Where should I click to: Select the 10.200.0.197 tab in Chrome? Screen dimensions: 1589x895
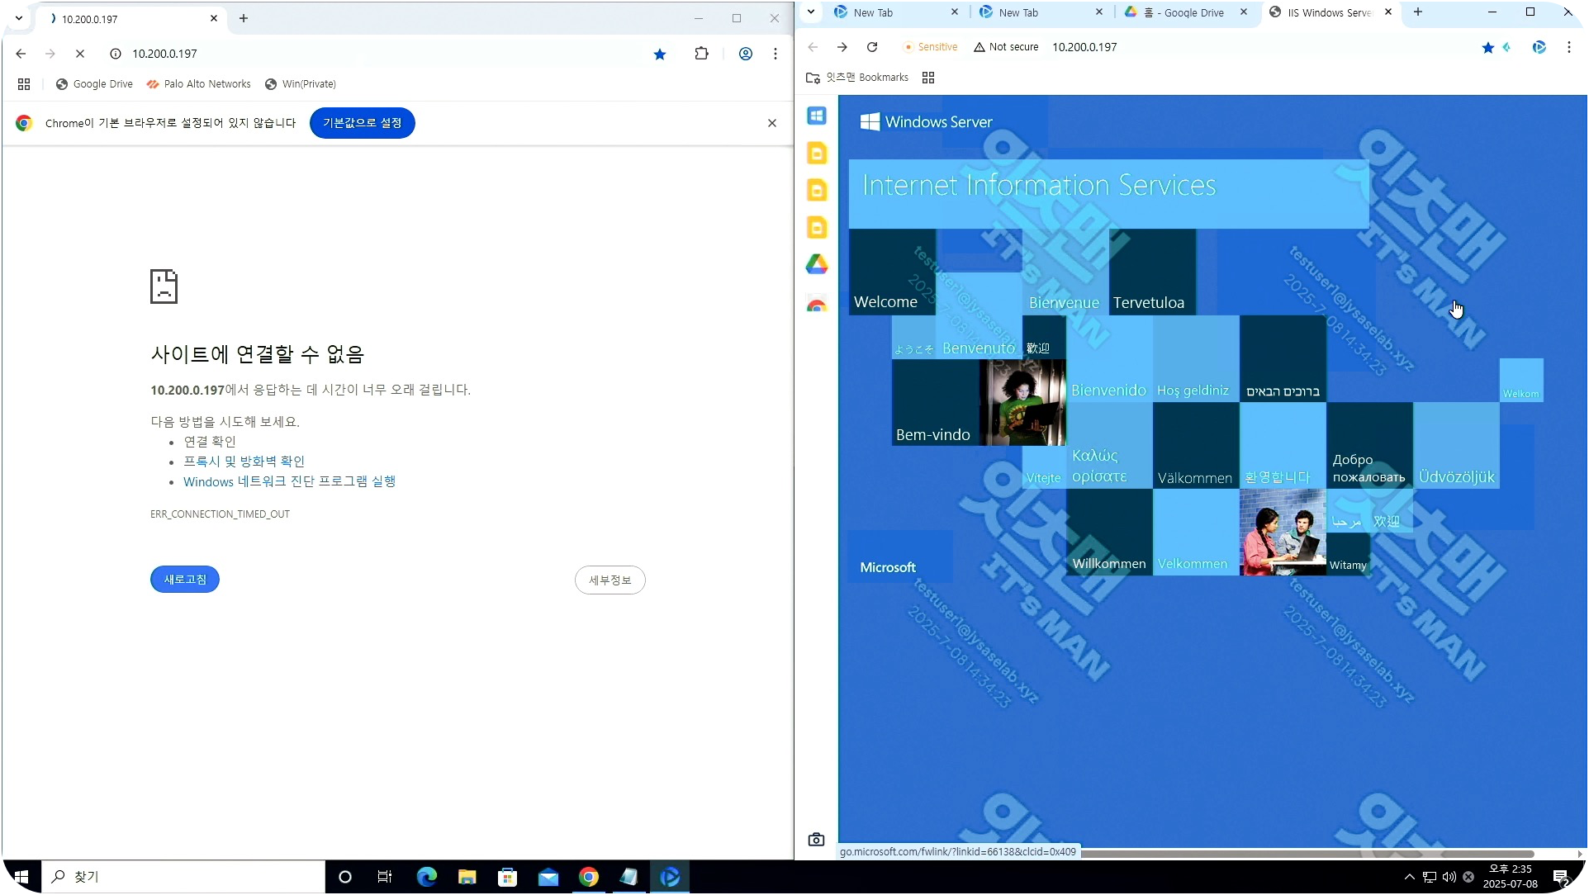click(x=124, y=19)
